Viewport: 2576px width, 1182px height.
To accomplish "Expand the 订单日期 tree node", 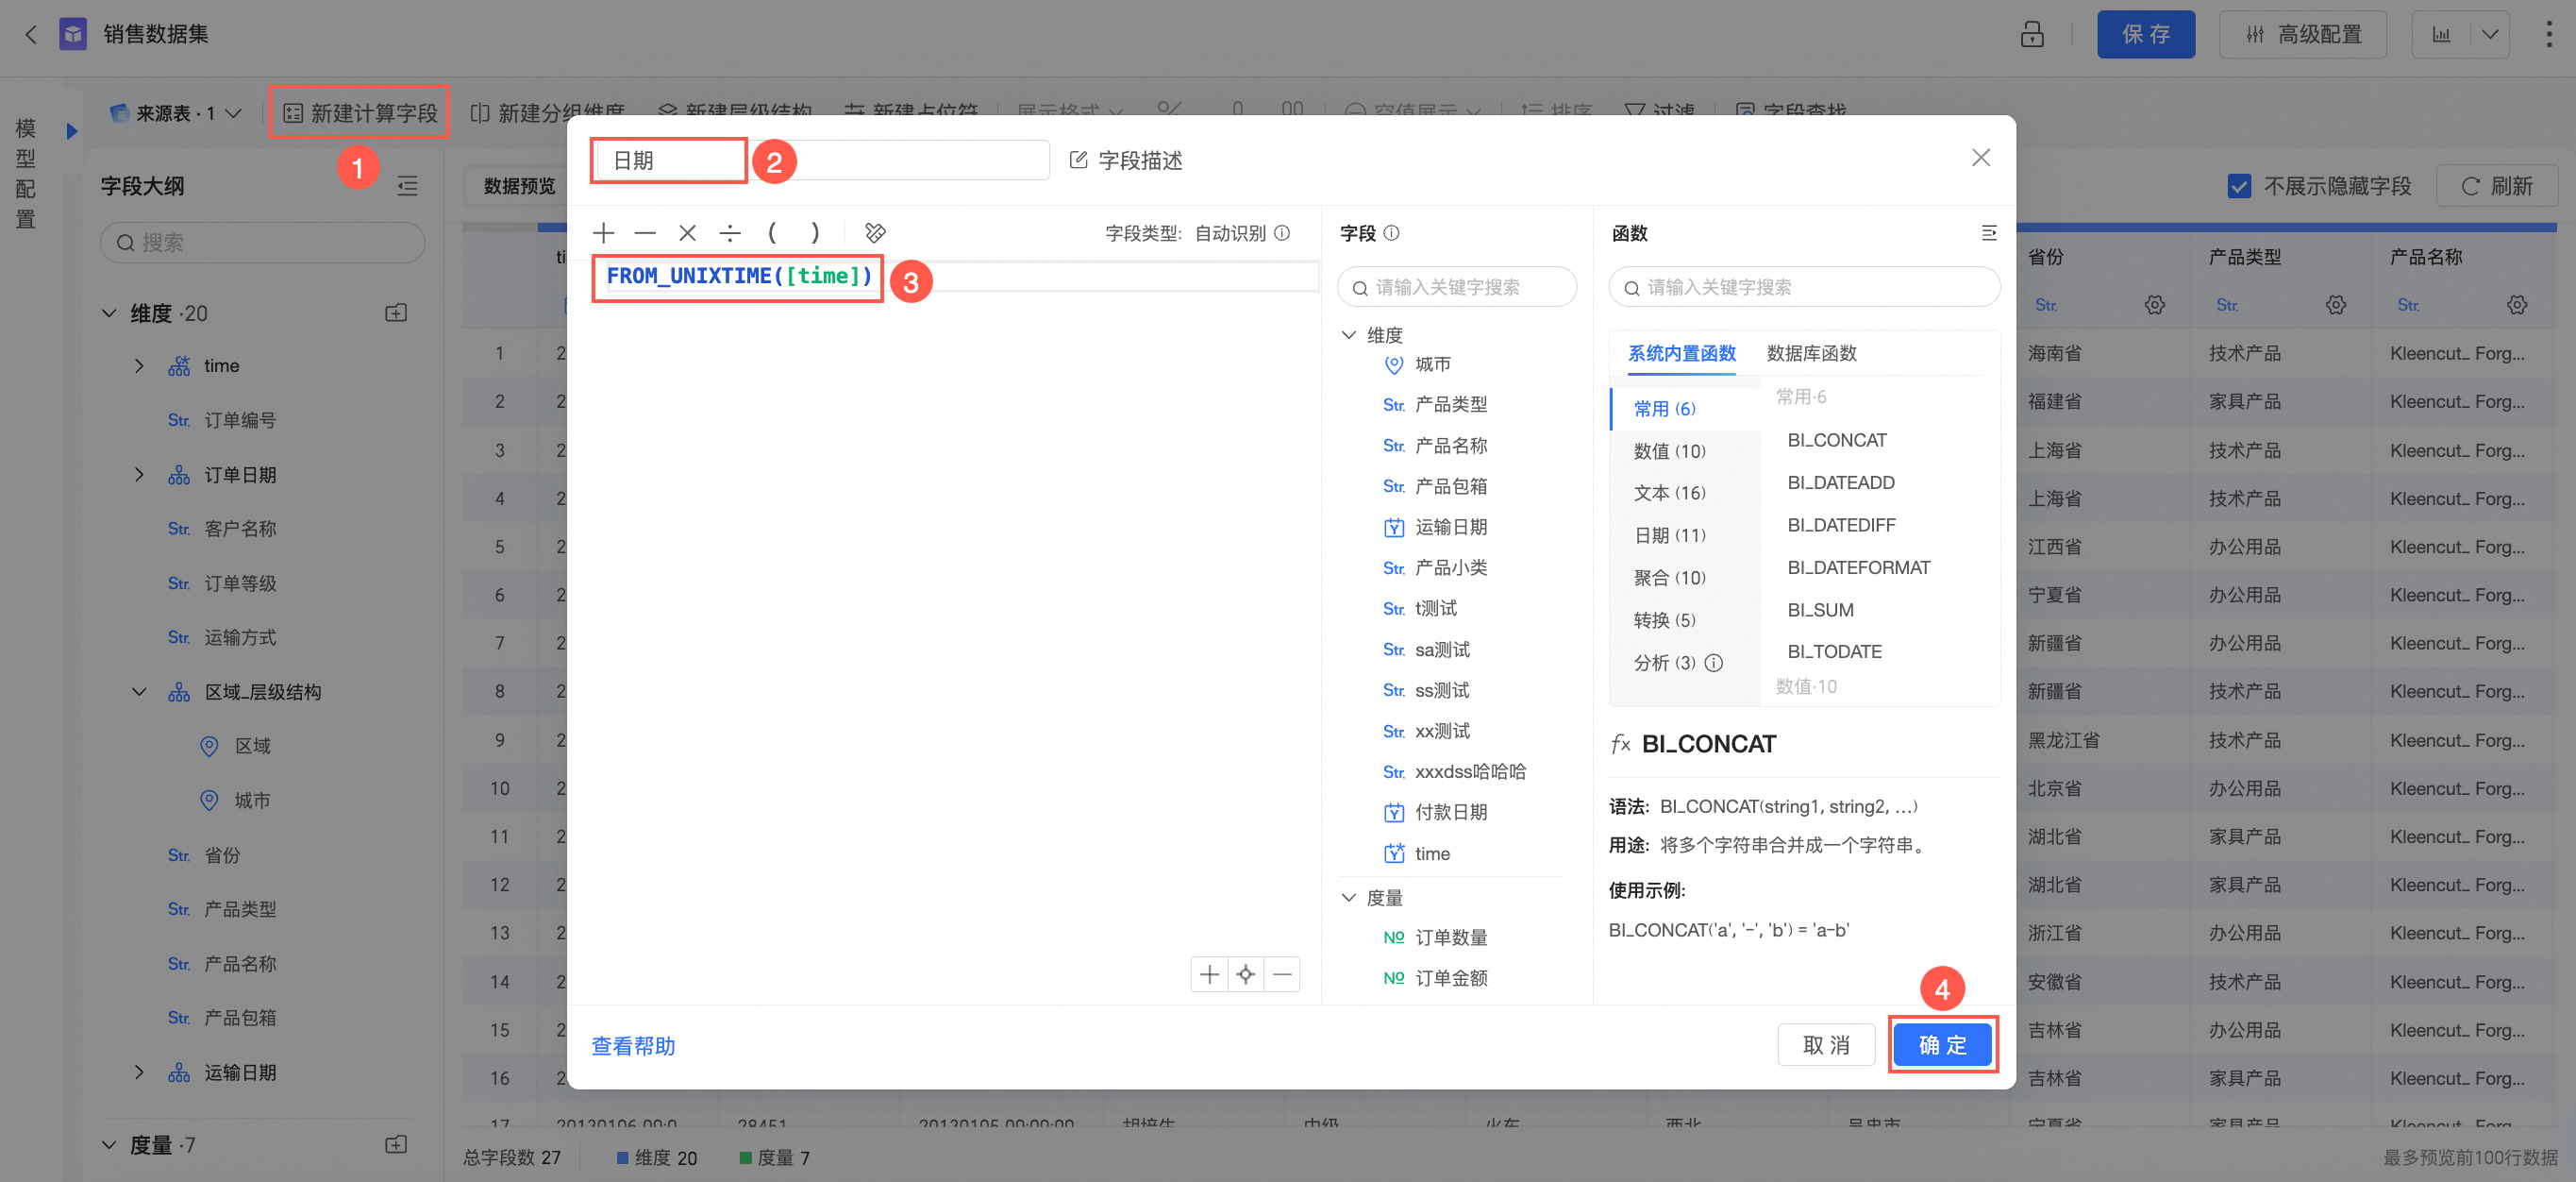I will click(x=139, y=474).
